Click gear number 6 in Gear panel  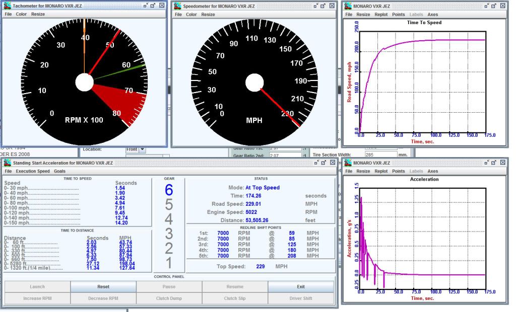pyautogui.click(x=169, y=190)
